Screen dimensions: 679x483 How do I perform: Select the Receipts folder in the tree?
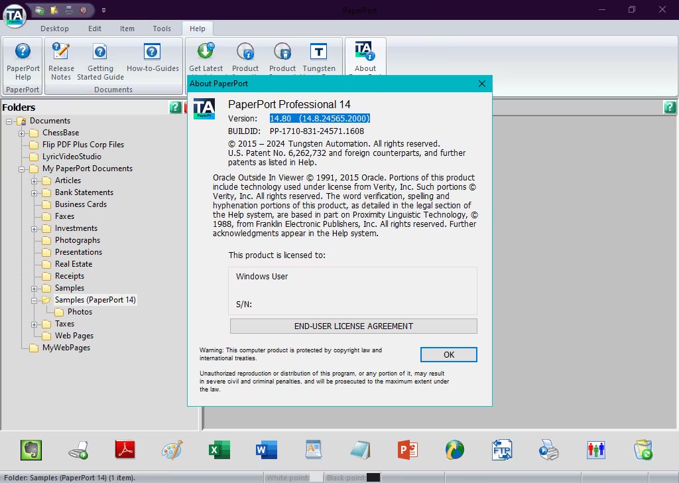(x=70, y=276)
